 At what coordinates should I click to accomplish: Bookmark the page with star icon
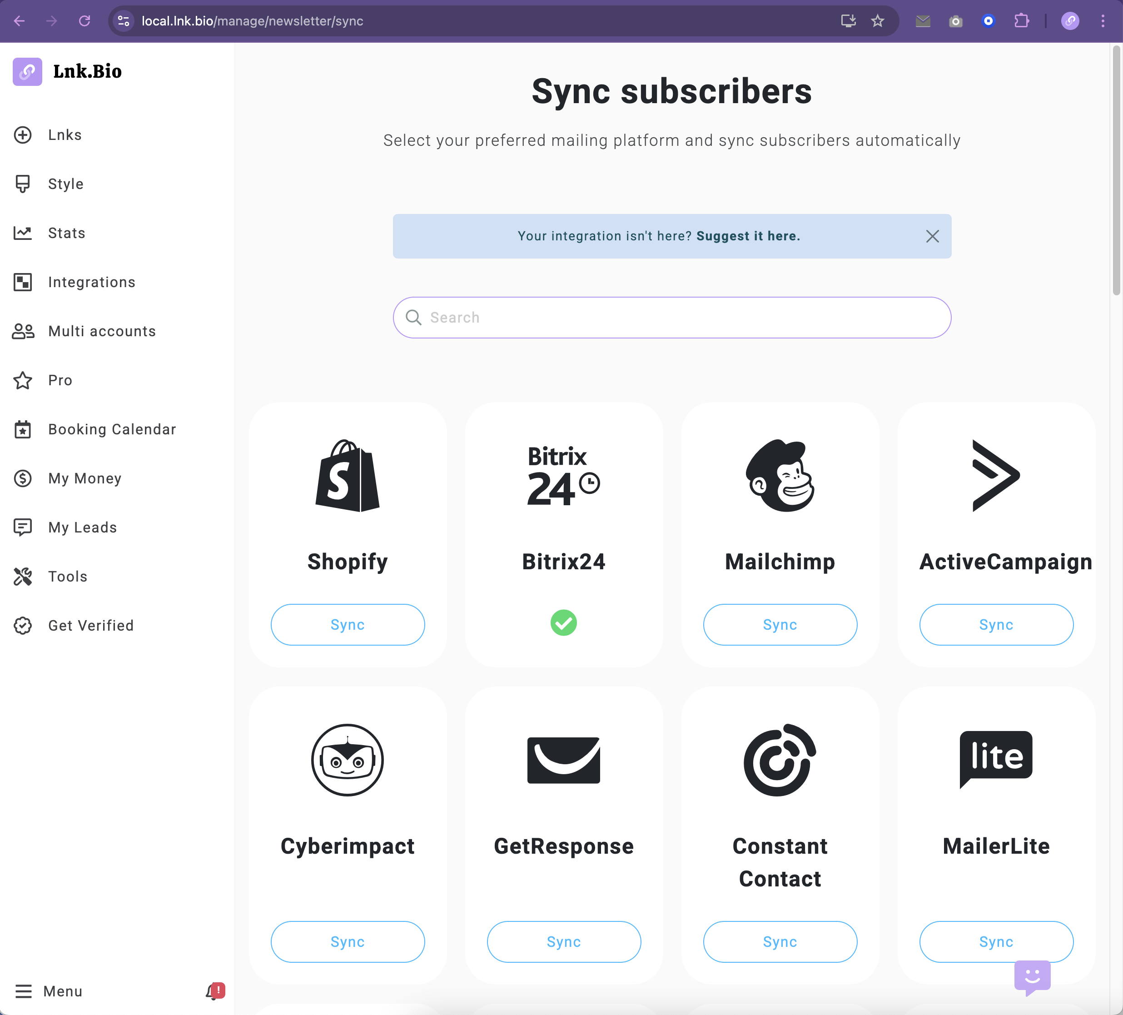(x=877, y=21)
